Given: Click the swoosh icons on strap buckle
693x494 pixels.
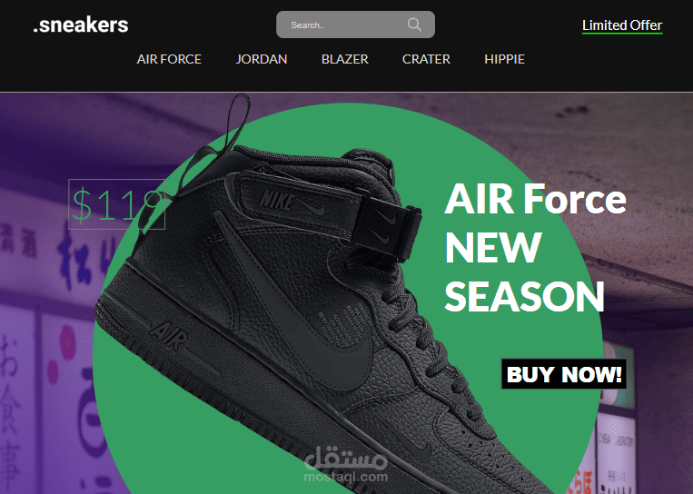Looking at the screenshot, I should pyautogui.click(x=381, y=225).
